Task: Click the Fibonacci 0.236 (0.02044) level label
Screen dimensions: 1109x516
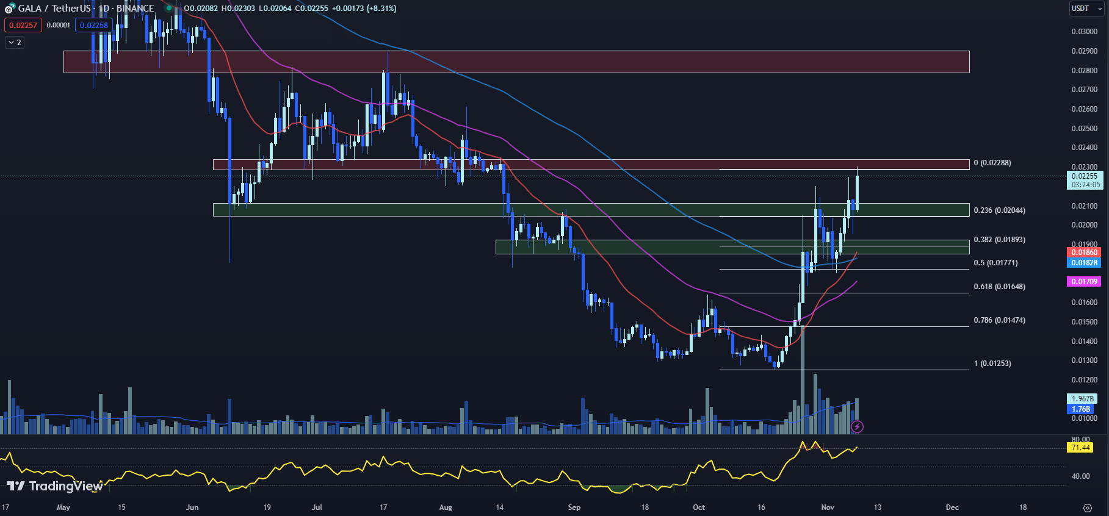Action: click(x=1000, y=210)
